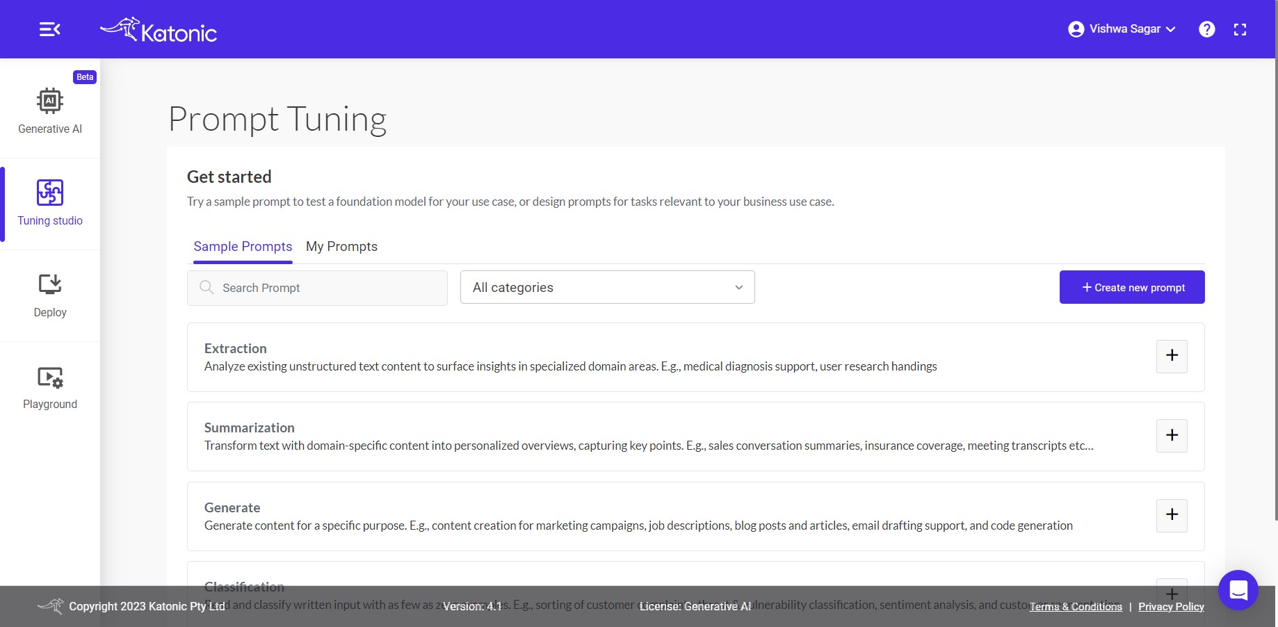Click the Katonic logo
This screenshot has width=1278, height=627.
(159, 30)
